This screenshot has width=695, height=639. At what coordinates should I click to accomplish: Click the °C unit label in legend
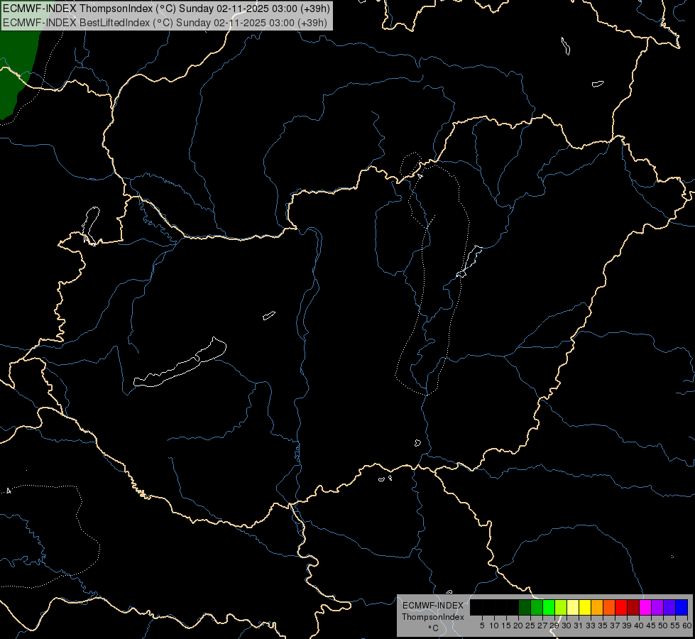click(434, 628)
